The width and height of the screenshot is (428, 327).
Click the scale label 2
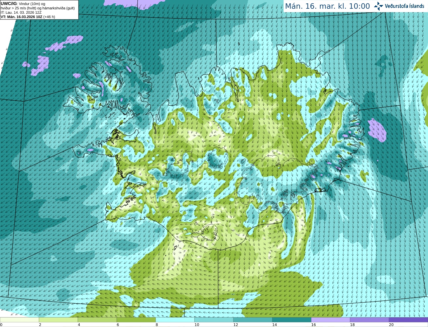point(40,325)
